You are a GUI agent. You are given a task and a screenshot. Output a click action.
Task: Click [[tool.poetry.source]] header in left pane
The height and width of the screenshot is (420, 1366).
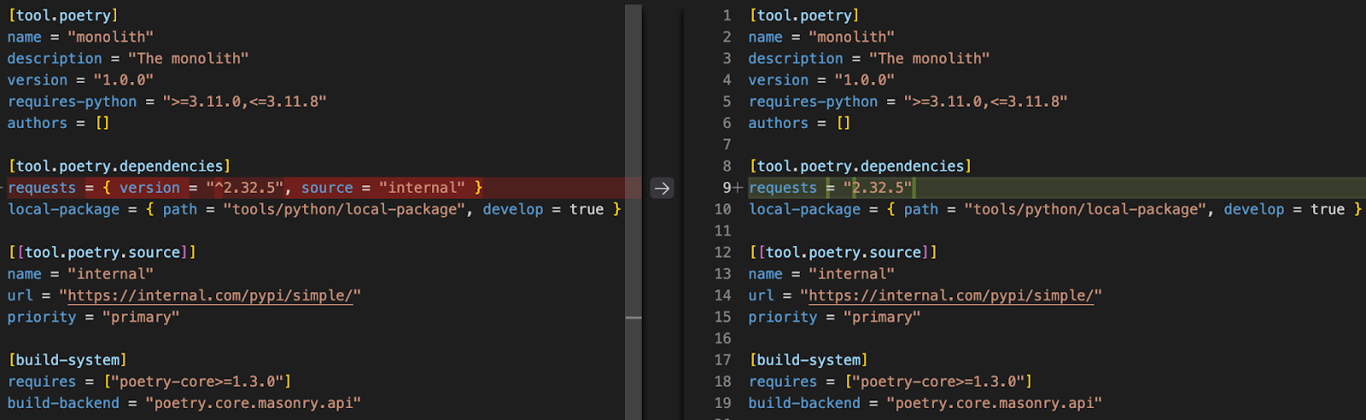(x=102, y=253)
